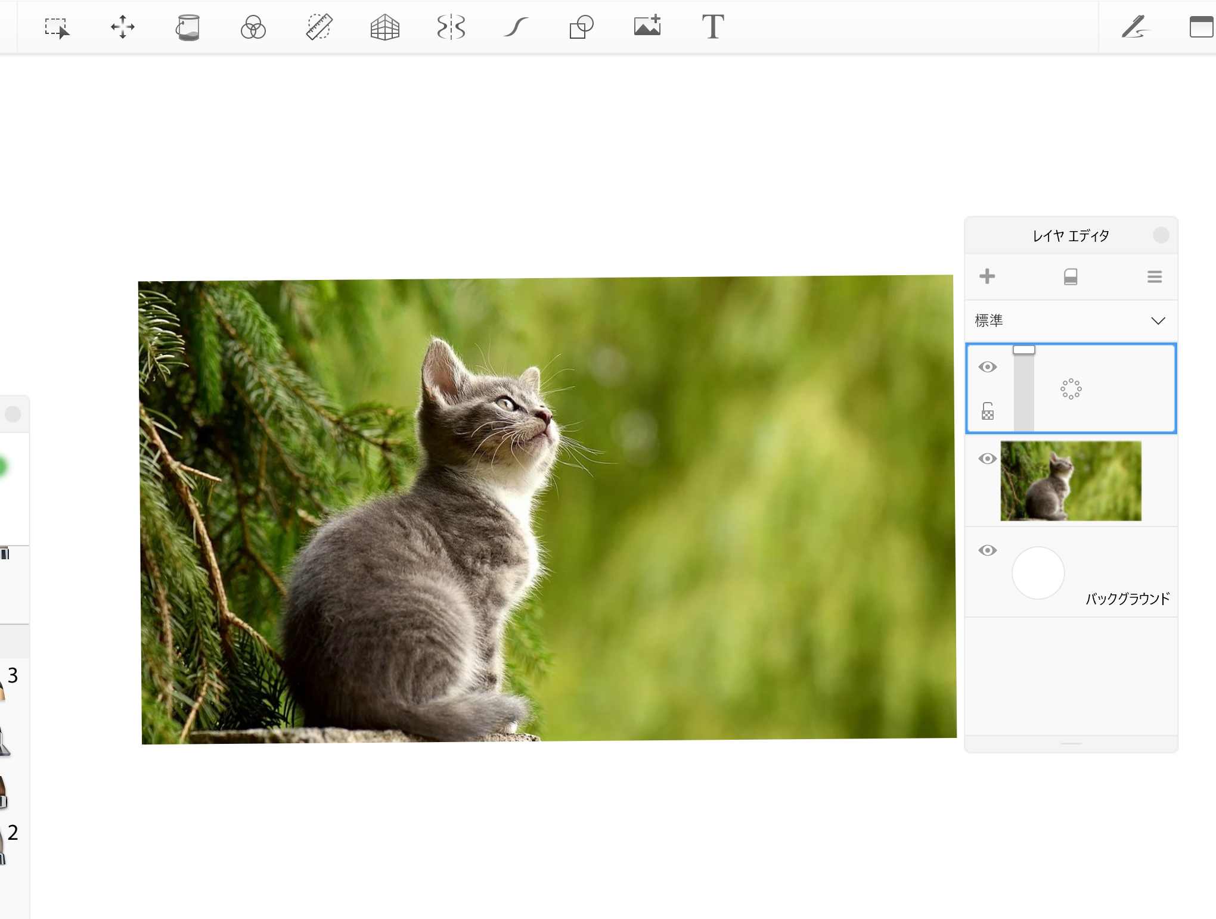Click the Import Image icon
This screenshot has height=919, width=1216.
[647, 26]
